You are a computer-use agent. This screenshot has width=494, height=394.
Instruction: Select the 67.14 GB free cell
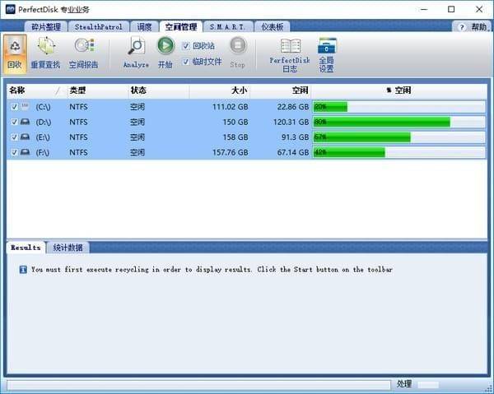click(293, 153)
